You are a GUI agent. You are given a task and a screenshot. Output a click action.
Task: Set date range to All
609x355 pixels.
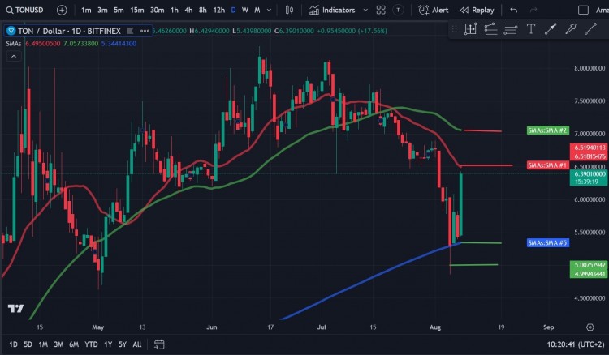pyautogui.click(x=137, y=344)
